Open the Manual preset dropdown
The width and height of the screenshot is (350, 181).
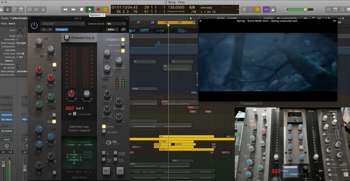[x=62, y=24]
